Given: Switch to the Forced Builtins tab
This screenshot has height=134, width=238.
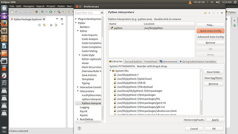Looking at the screenshot, I should click(x=133, y=62).
